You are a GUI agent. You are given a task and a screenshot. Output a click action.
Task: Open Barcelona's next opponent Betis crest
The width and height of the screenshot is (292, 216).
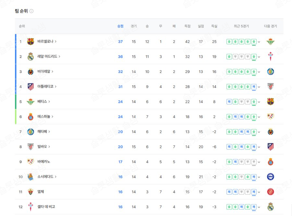[270, 42]
